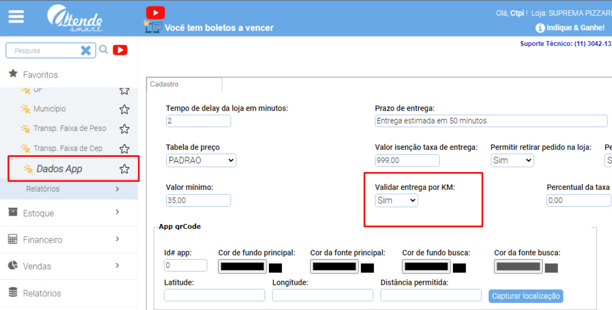Click the info icon beside Indique & Ganhe
Viewport: 612px width, 310px height.
[540, 28]
